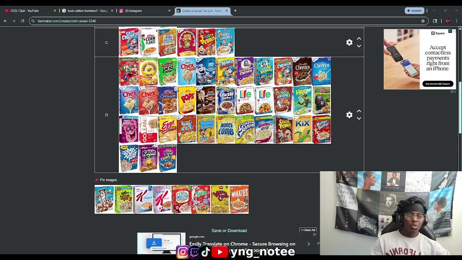Select the Nutter Butter cereal box
462x260 pixels.
tap(321, 129)
